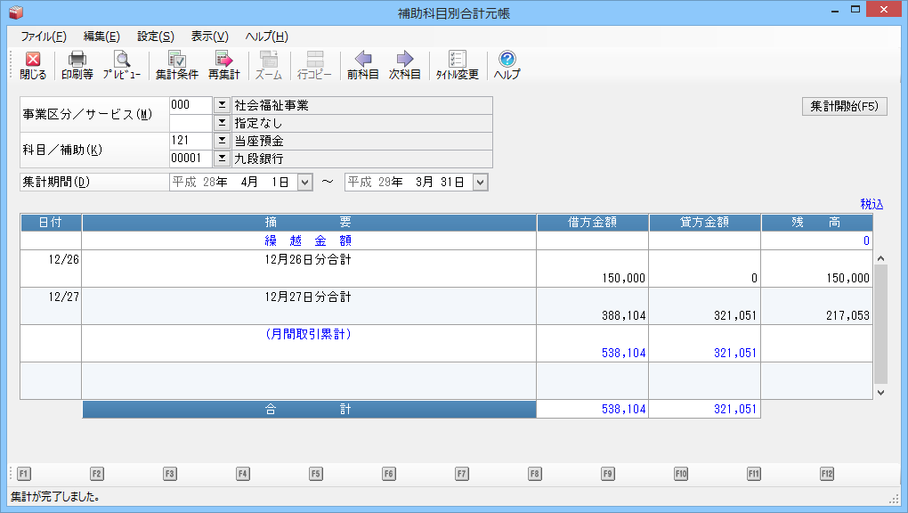Expand the 事業区分 code 000 dropdown
The width and height of the screenshot is (908, 513).
tap(222, 105)
